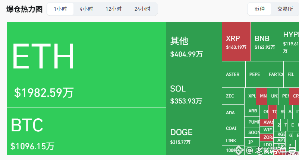Select the ZEC heatmap tile
This screenshot has height=160, width=299.
[x=233, y=96]
